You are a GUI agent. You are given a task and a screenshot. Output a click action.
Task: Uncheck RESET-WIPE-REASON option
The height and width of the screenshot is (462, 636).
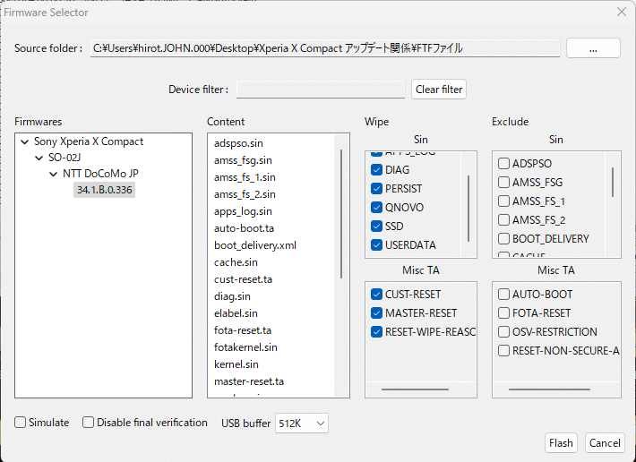(x=376, y=332)
